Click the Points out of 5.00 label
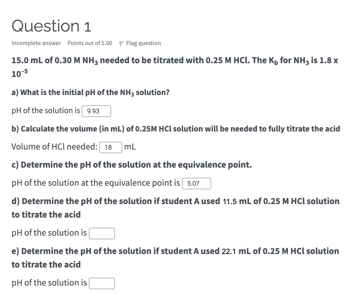 90,43
